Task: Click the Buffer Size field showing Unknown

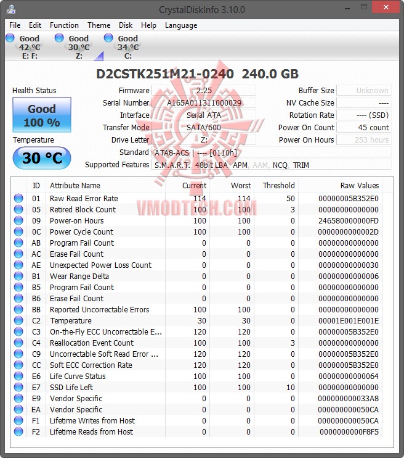Action: click(364, 91)
